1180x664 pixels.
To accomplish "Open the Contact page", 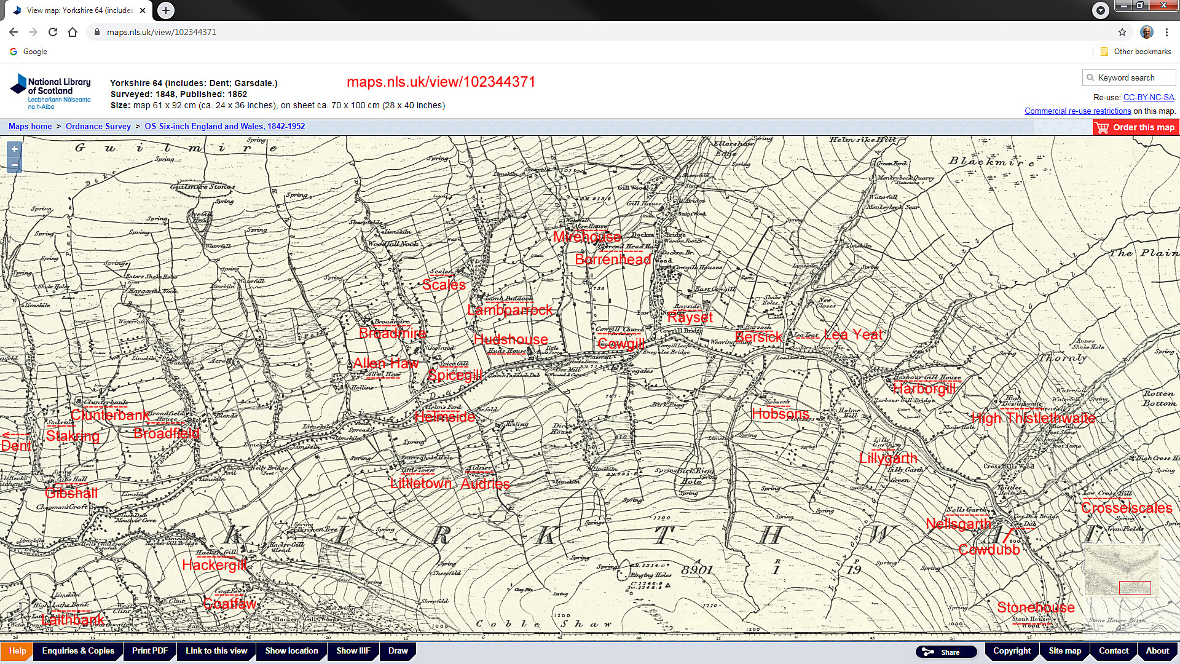I will tap(1114, 651).
